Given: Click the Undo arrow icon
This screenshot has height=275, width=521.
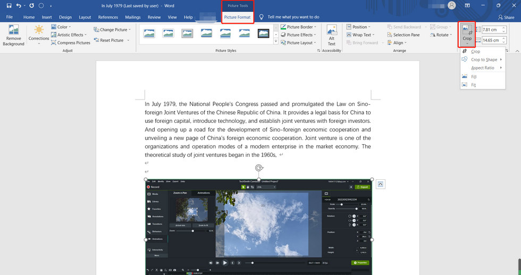Looking at the screenshot, I should 19,6.
